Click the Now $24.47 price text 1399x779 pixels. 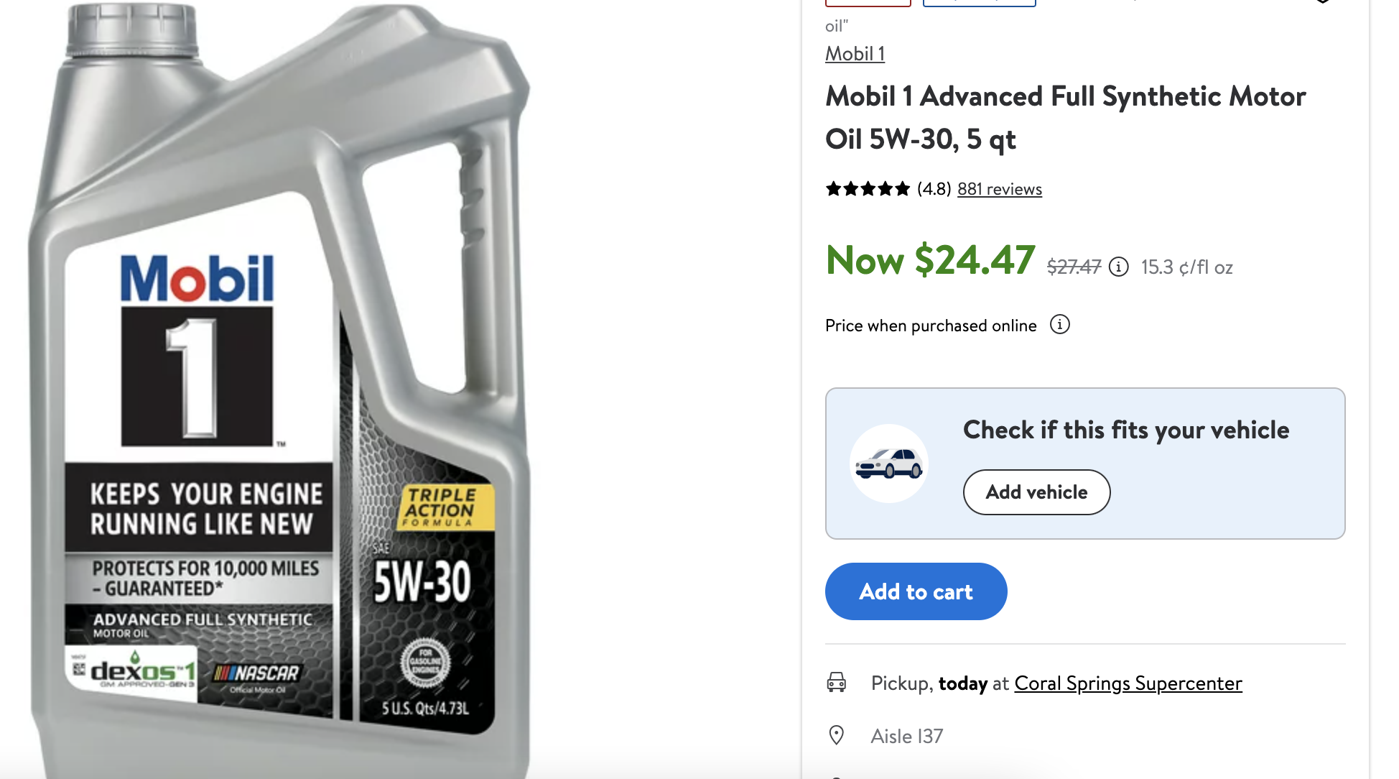pyautogui.click(x=930, y=260)
